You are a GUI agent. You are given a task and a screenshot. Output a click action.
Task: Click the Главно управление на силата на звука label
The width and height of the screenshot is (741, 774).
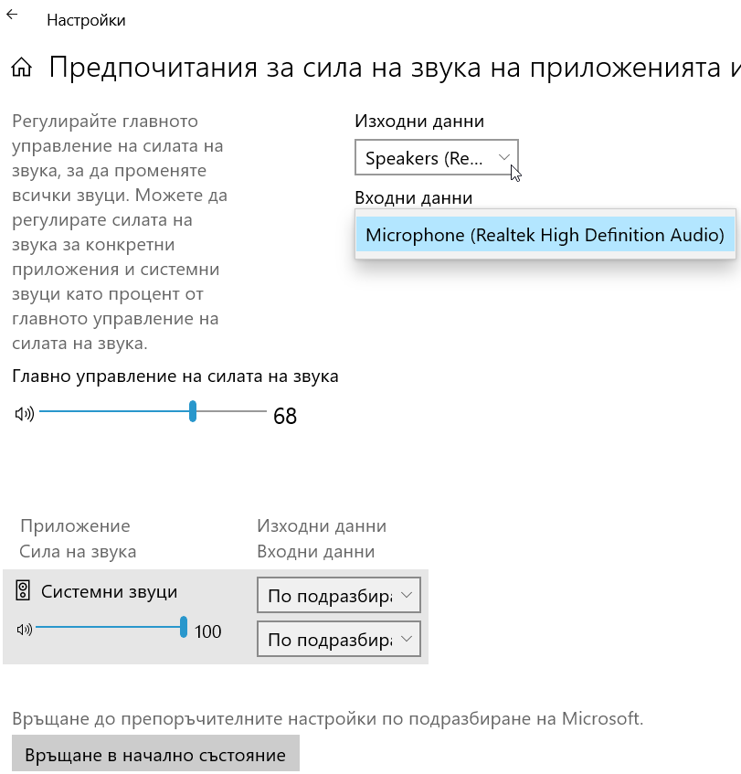coord(175,376)
